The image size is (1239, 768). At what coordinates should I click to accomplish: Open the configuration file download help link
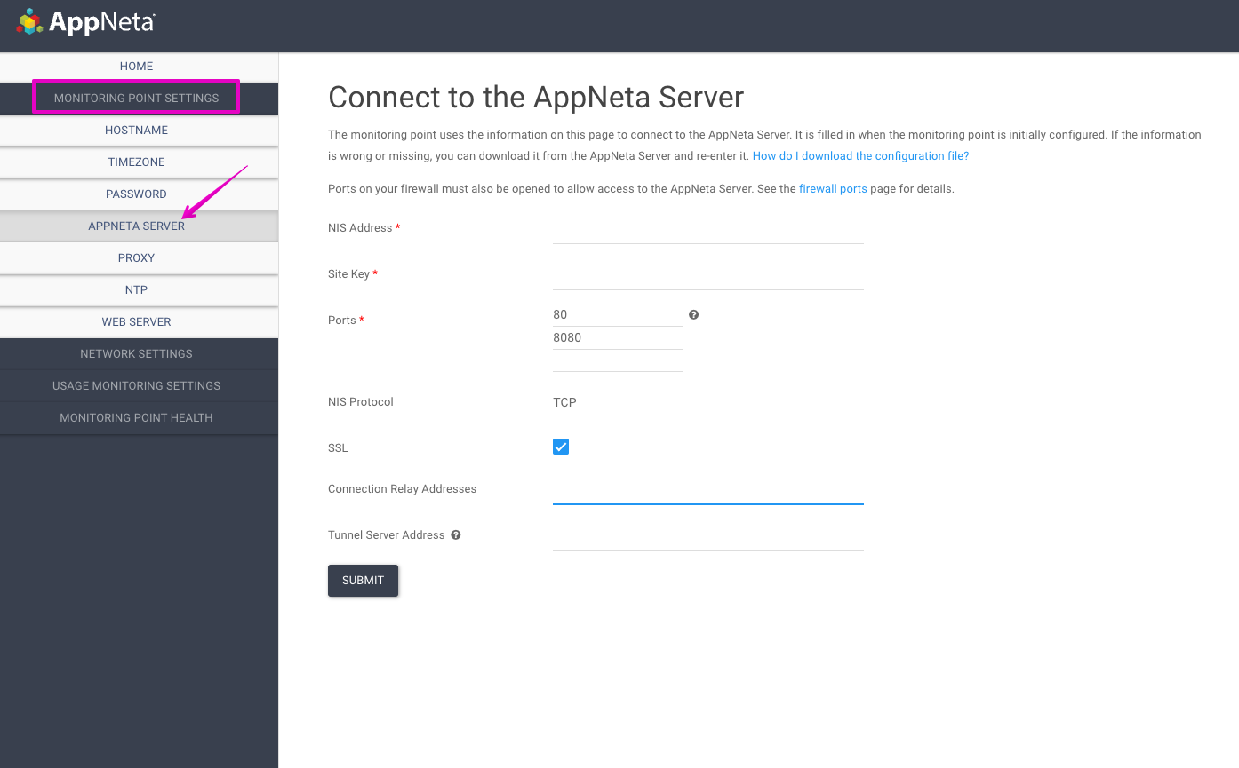tap(860, 156)
